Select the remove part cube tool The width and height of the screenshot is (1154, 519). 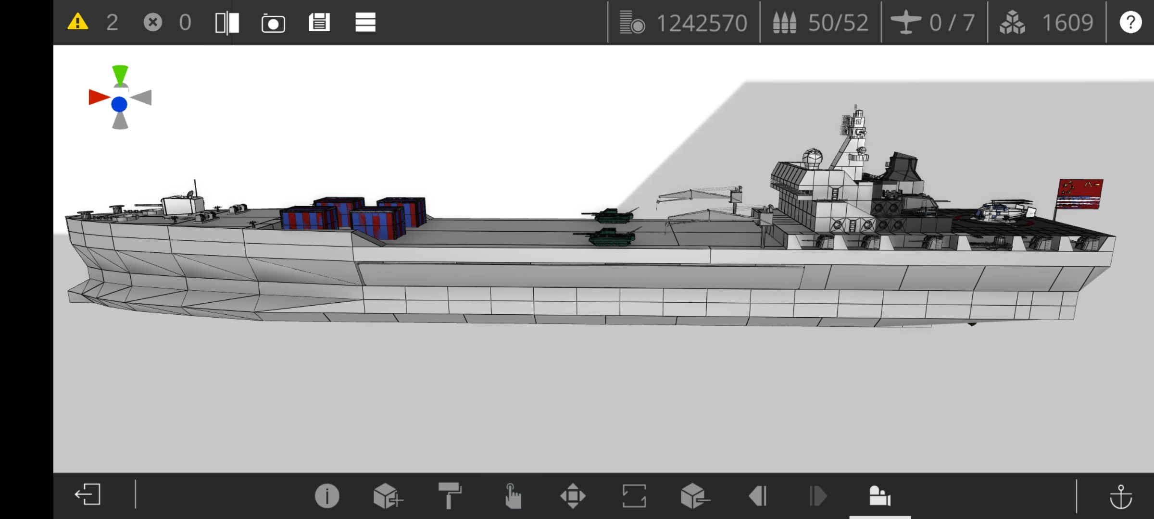pyautogui.click(x=694, y=495)
